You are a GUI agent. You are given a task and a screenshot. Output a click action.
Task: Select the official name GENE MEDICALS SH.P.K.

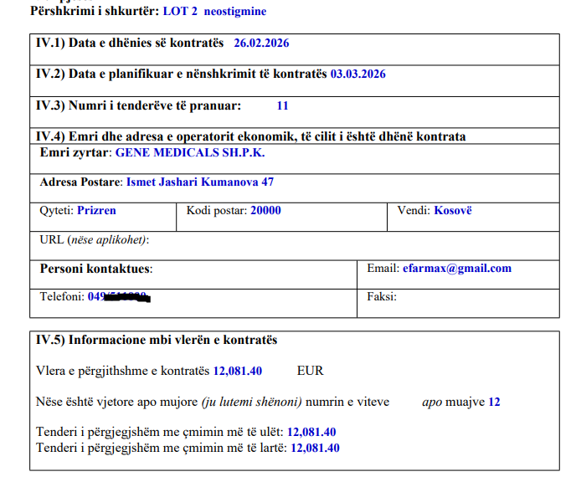[x=190, y=153]
